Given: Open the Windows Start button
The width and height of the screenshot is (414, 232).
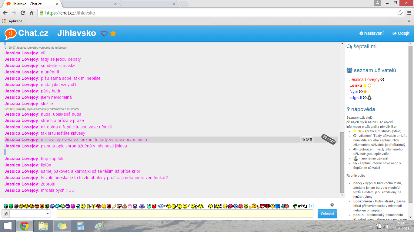Looking at the screenshot, I should pos(7,226).
